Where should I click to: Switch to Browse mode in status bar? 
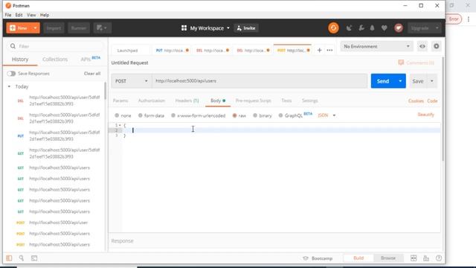[388, 258]
